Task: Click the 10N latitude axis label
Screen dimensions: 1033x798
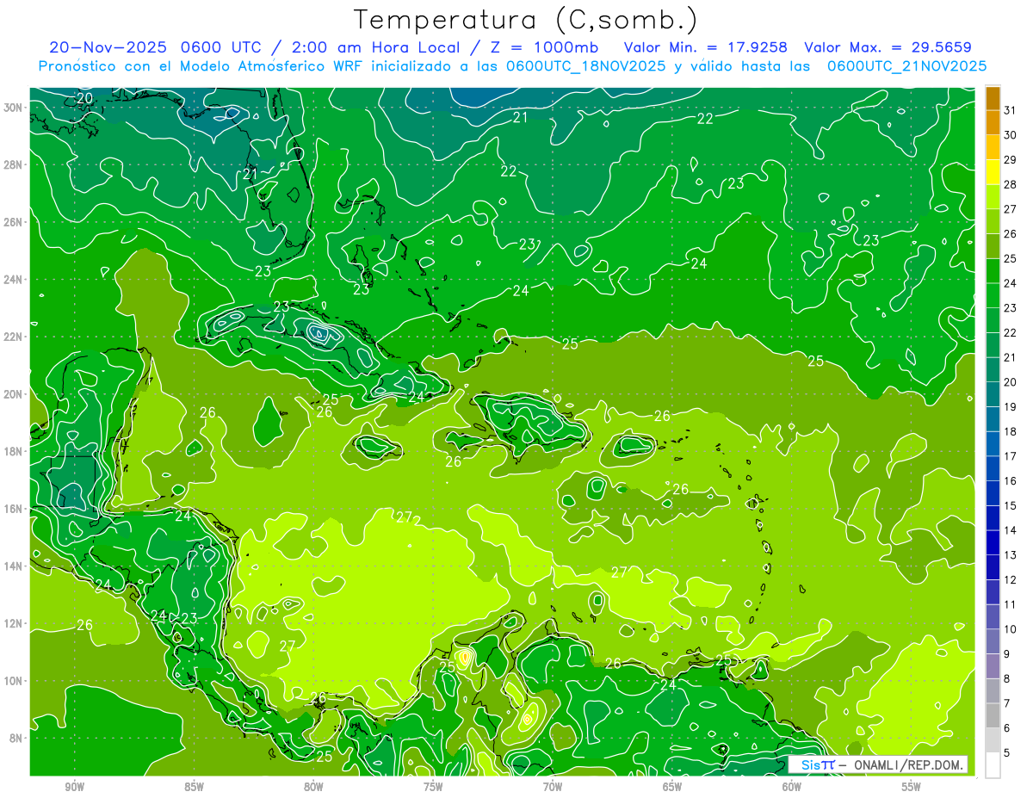Action: pos(14,680)
